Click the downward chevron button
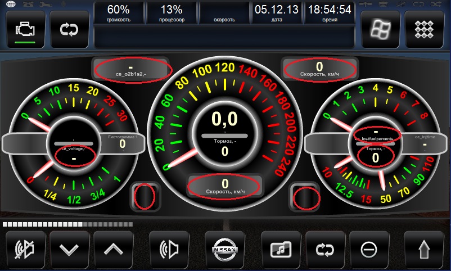451x271 pixels. (69, 250)
